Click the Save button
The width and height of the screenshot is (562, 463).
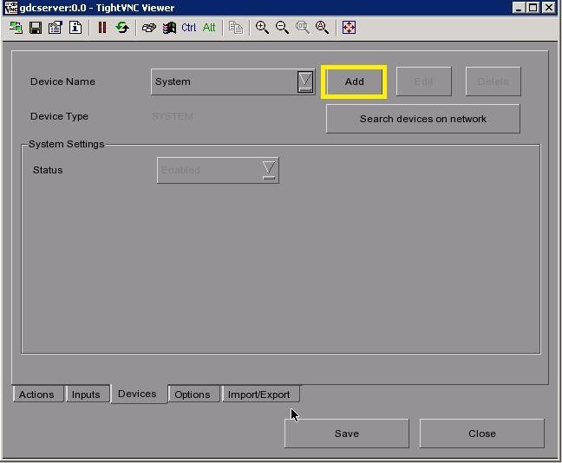[x=347, y=434]
